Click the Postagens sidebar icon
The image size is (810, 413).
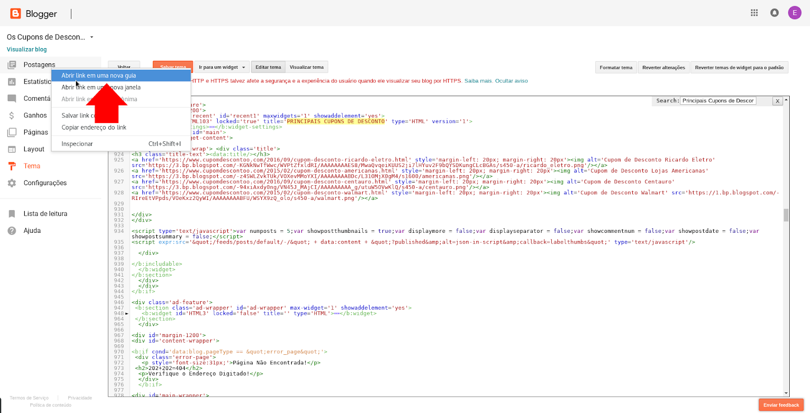(x=12, y=65)
